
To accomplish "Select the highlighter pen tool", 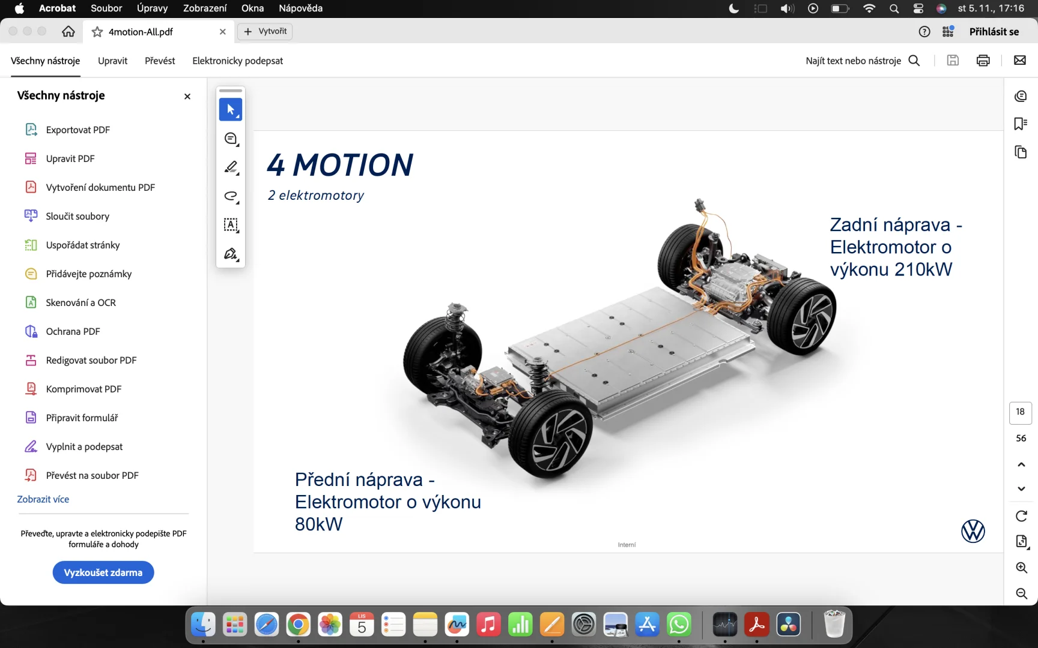I will [x=231, y=167].
